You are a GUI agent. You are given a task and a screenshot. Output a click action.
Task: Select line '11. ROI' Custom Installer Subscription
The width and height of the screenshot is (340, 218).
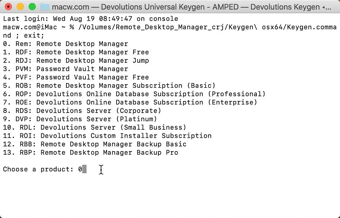107,136
